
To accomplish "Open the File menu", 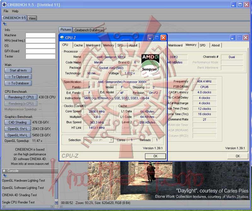I will [6, 11].
